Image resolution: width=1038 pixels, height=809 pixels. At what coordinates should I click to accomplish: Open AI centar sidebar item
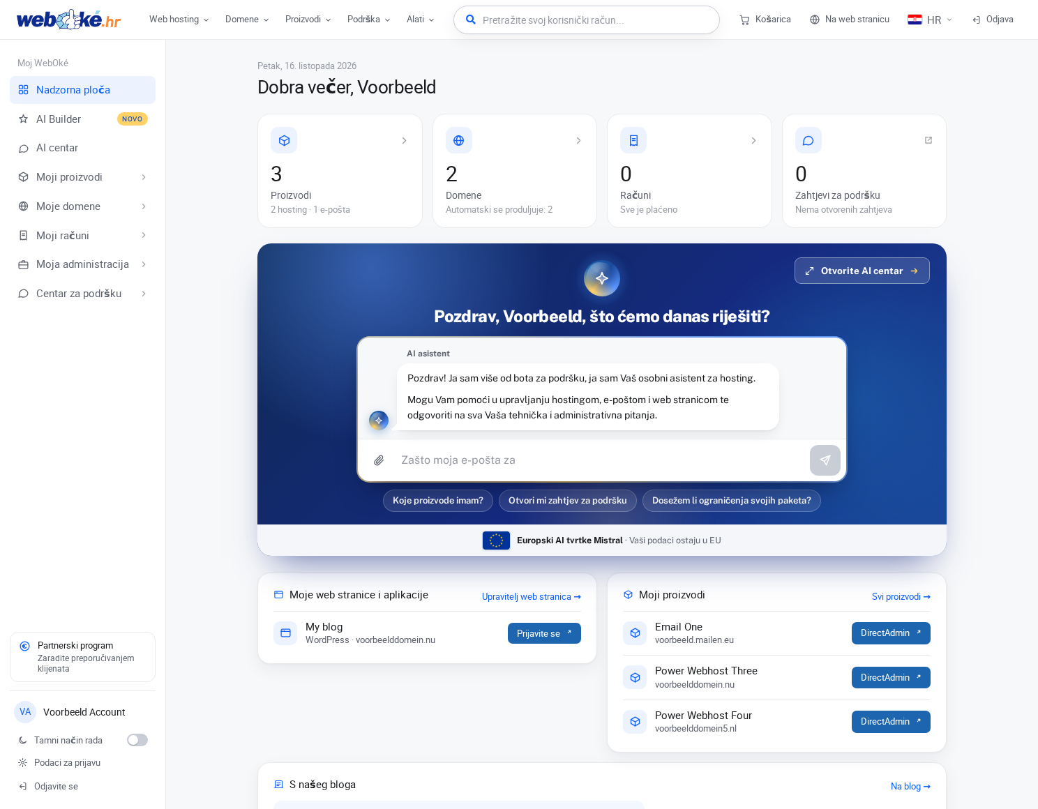coord(82,148)
